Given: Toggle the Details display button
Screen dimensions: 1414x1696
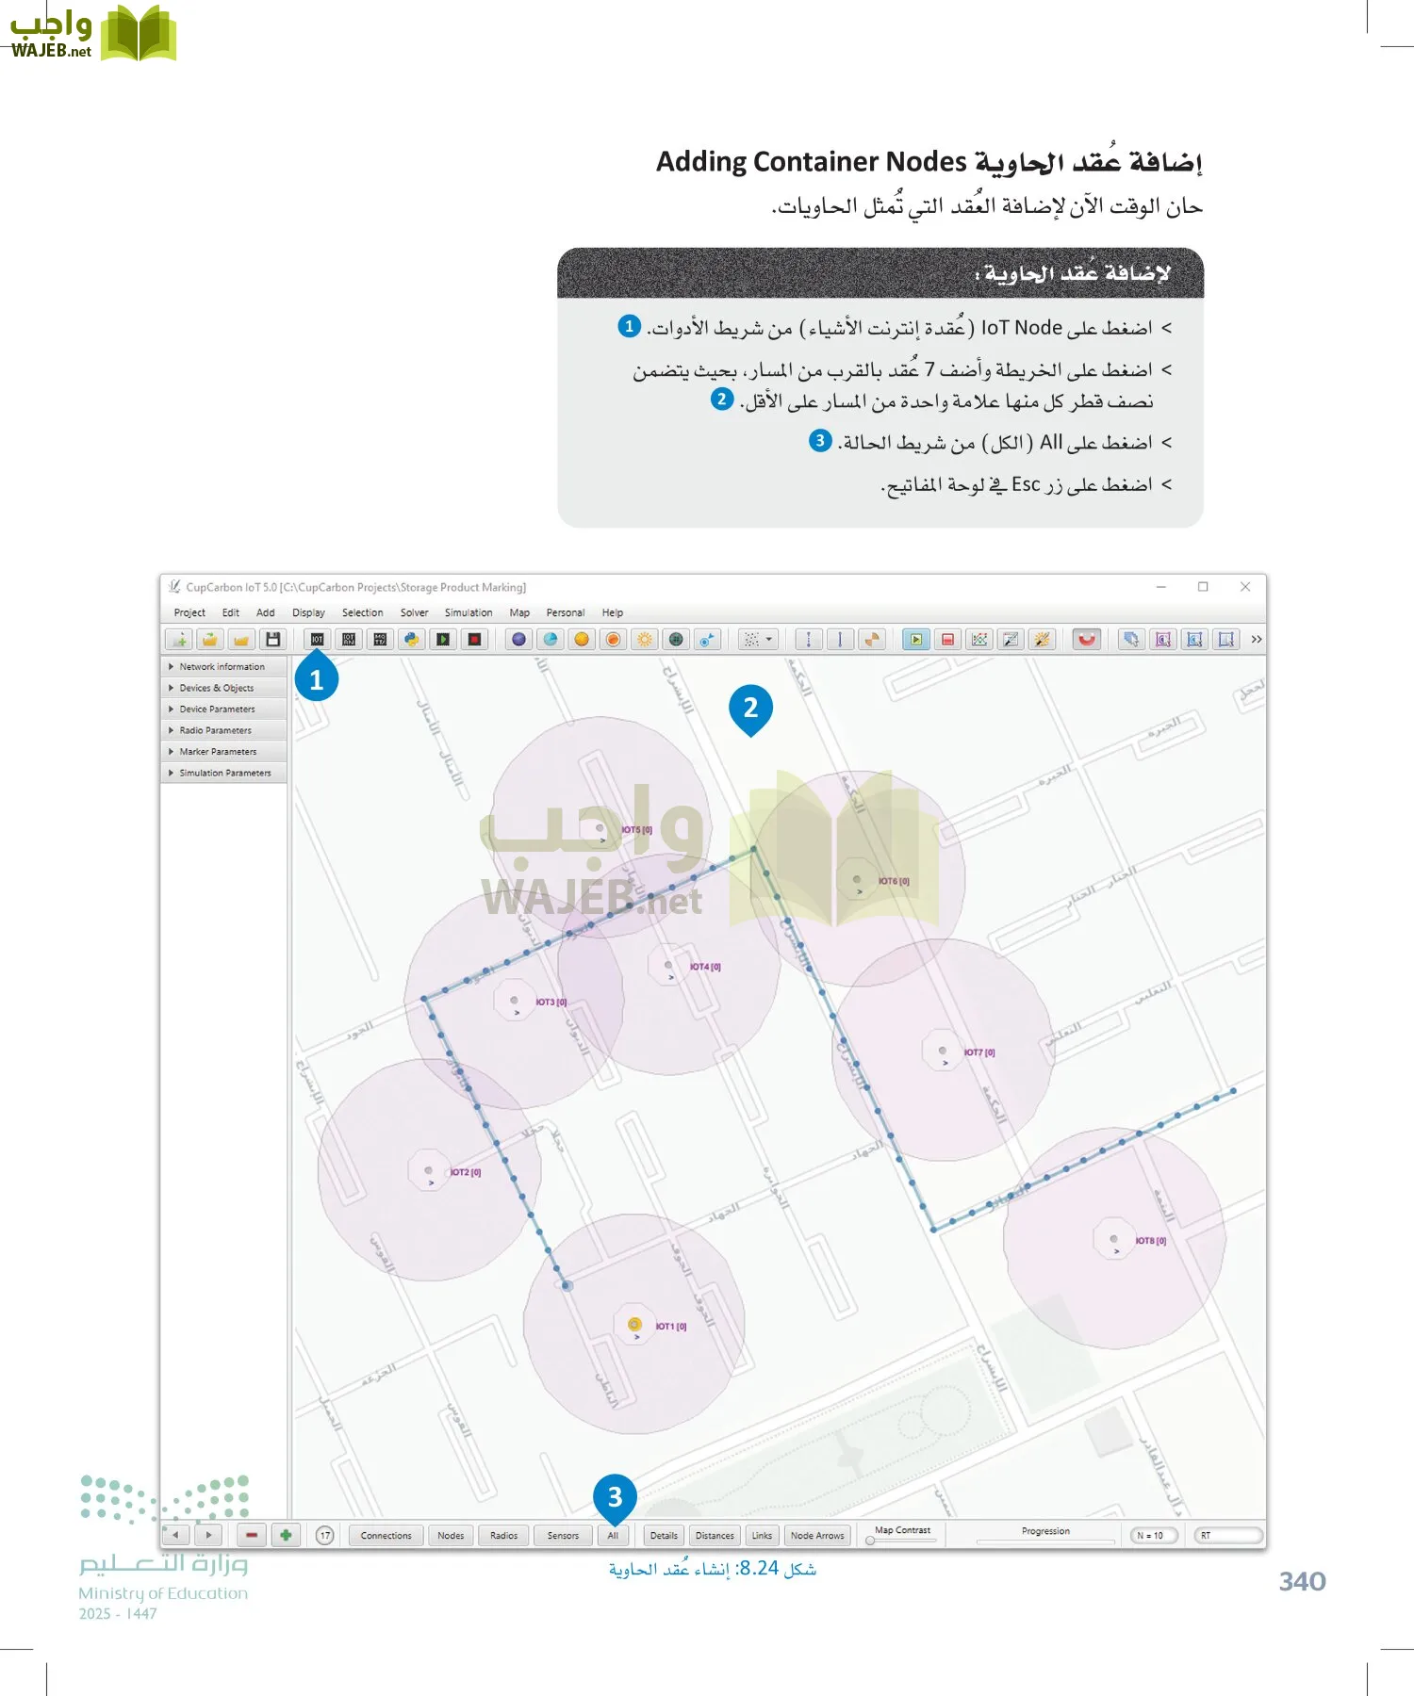Looking at the screenshot, I should pyautogui.click(x=664, y=1536).
